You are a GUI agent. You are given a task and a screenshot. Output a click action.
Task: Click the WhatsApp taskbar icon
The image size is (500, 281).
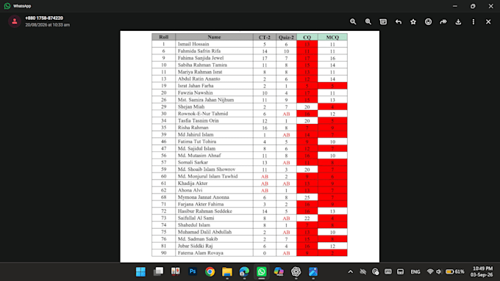click(x=262, y=271)
